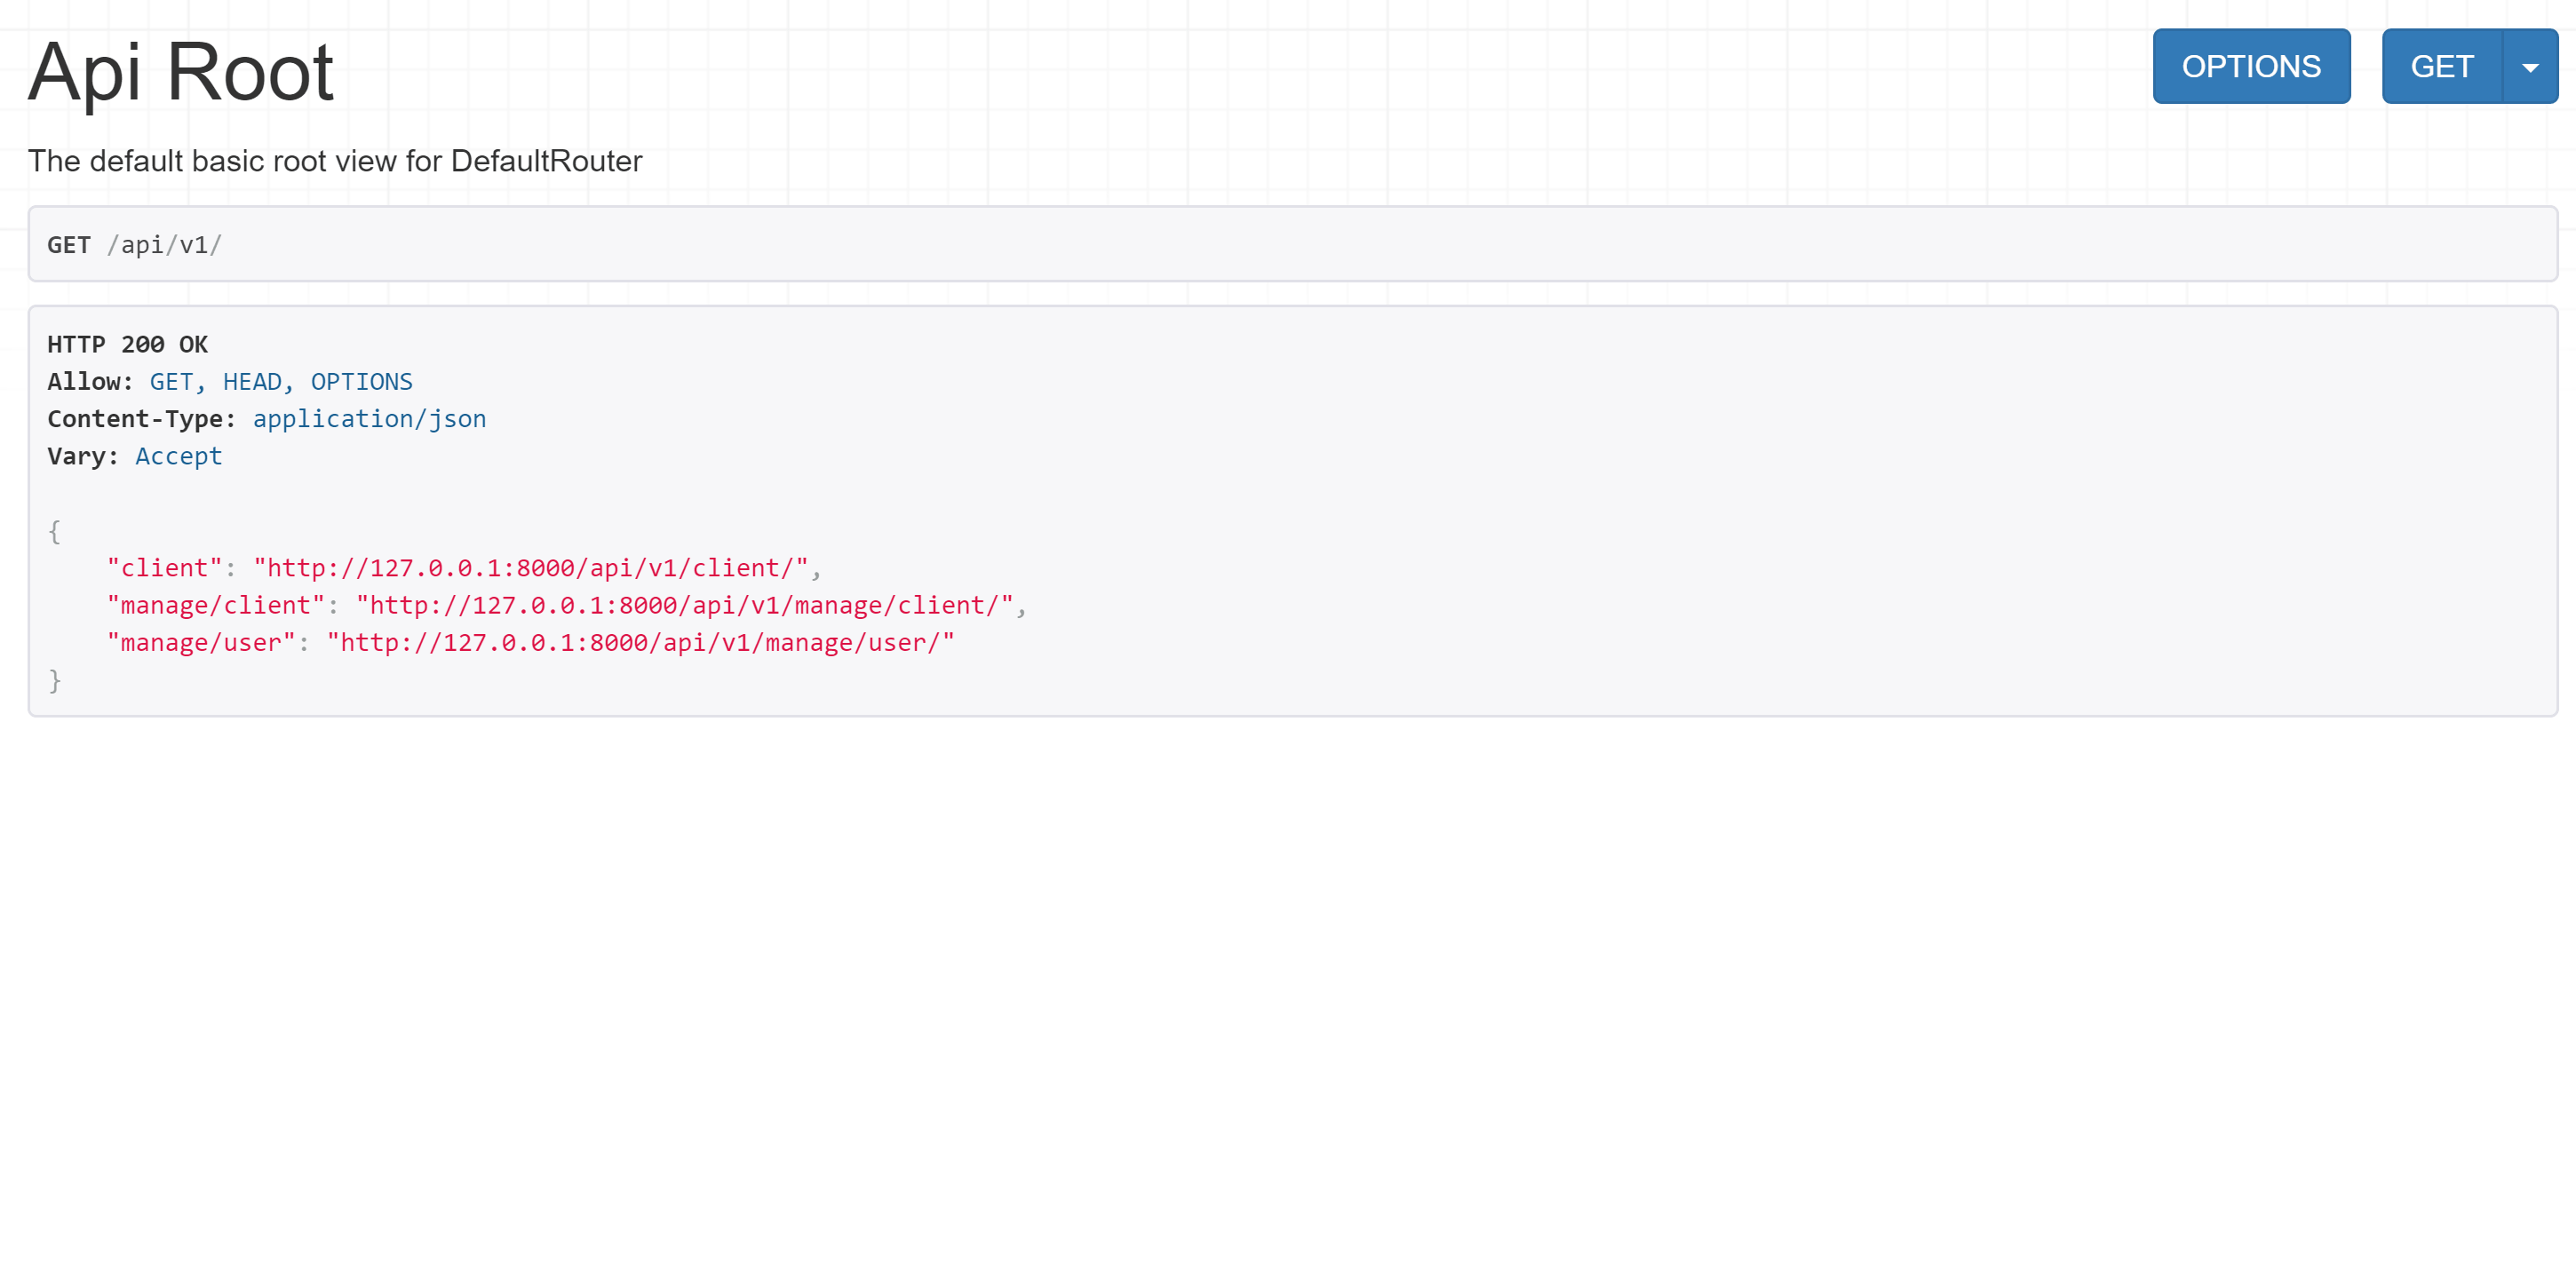Click the "manage/user" JSON key
The image size is (2576, 1261).
(201, 643)
